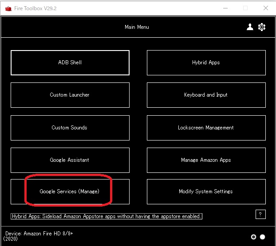Open Manage Amazon Apps
Viewport: 276px width, 246px height.
pyautogui.click(x=206, y=160)
